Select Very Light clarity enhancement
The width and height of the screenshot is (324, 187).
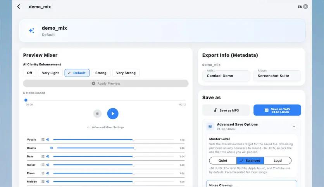pyautogui.click(x=50, y=73)
